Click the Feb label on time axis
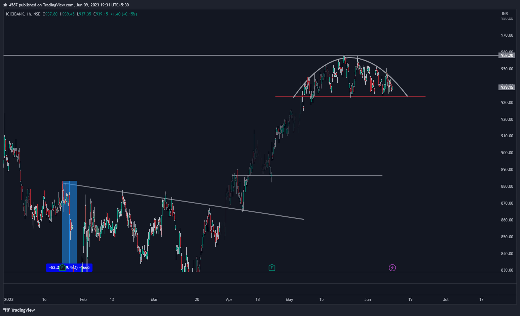 (83, 300)
